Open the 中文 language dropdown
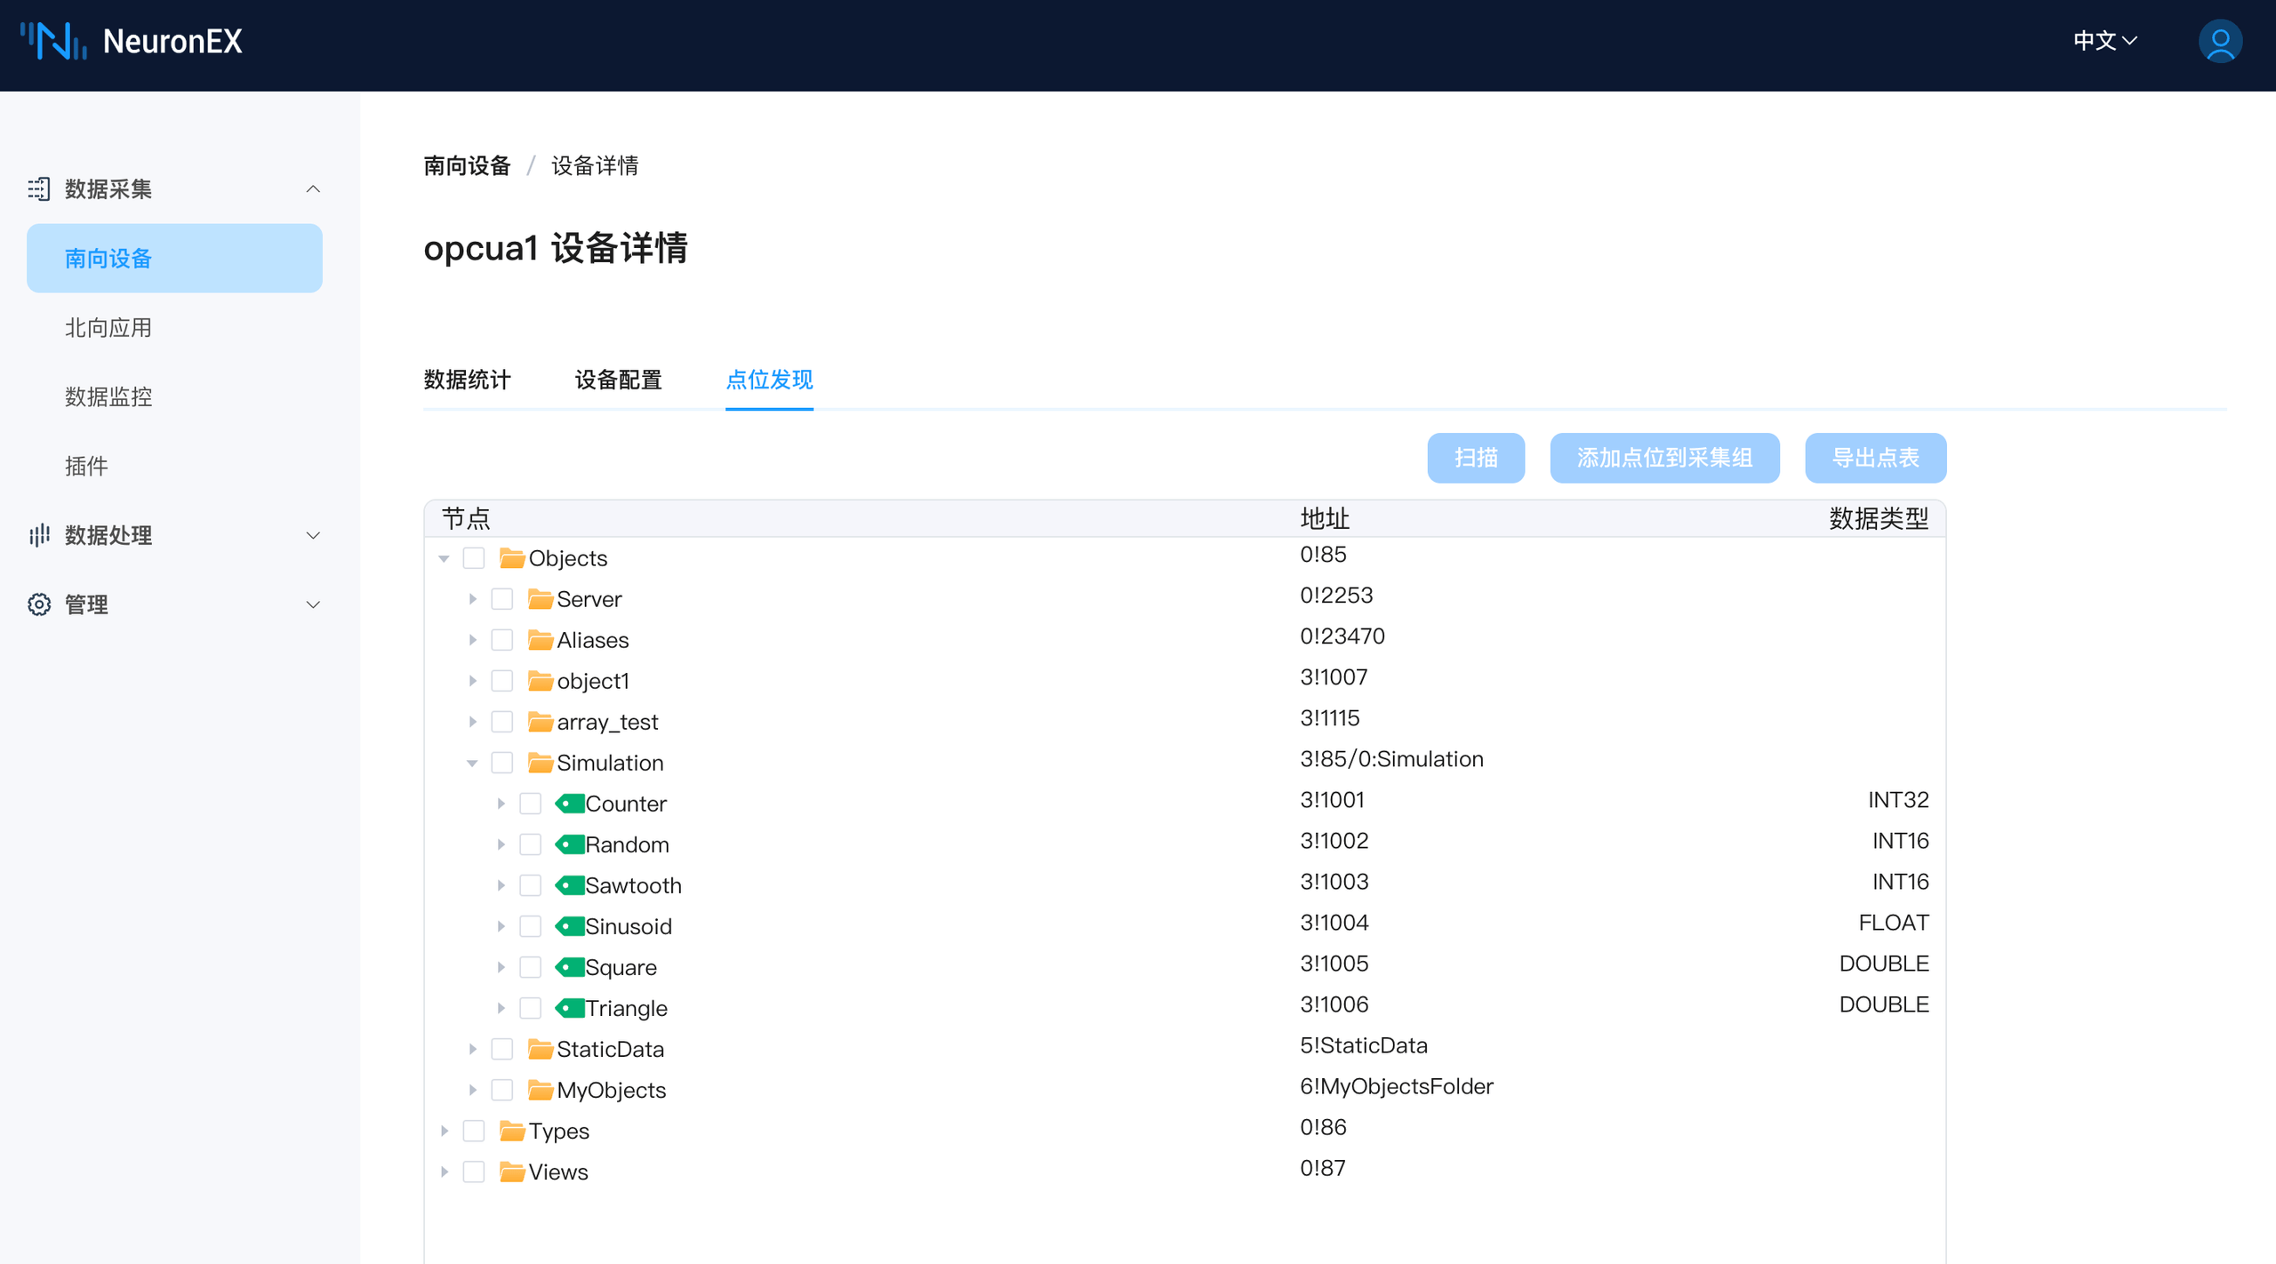The width and height of the screenshot is (2276, 1264). point(2104,40)
